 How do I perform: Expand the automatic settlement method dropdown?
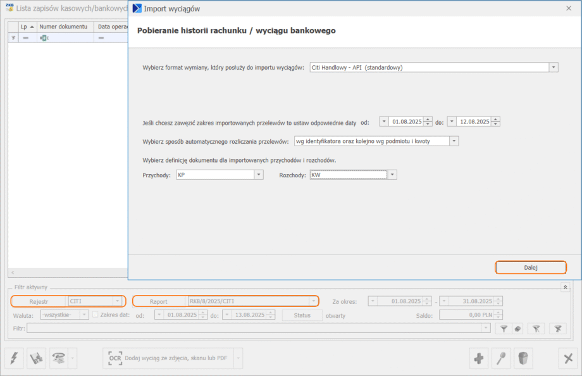tap(454, 141)
